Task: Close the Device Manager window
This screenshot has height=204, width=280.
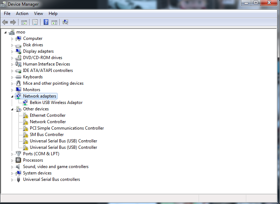Action: (269, 3)
